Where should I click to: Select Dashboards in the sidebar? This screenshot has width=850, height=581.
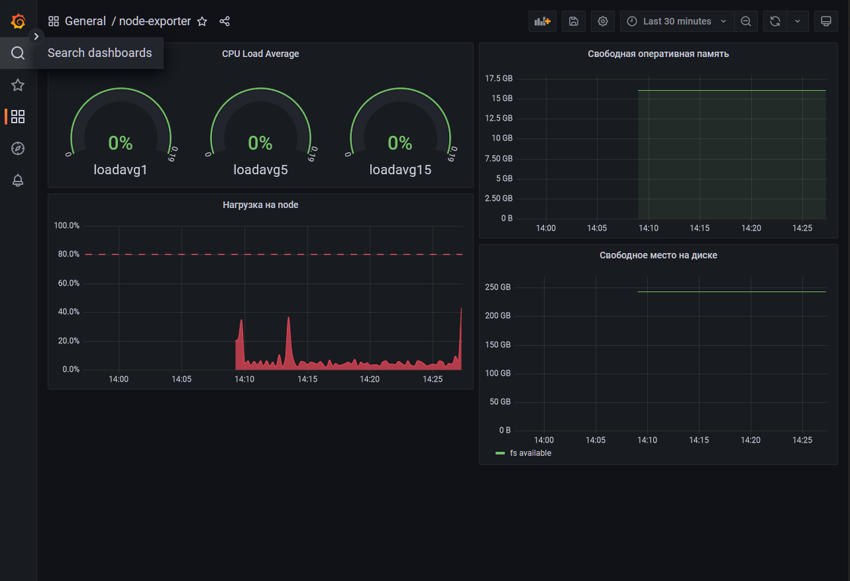point(17,117)
